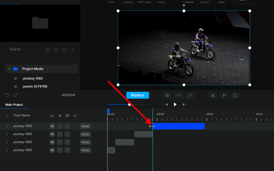
Task: Expand the Track Name header chevron
Action: (7, 116)
